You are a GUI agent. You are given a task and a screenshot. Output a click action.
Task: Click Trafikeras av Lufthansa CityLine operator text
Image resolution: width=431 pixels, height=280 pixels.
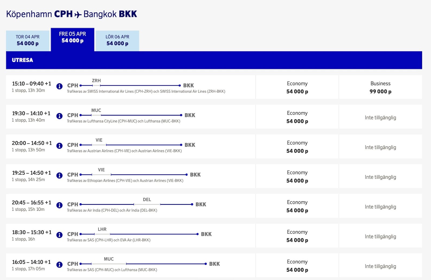click(x=124, y=121)
